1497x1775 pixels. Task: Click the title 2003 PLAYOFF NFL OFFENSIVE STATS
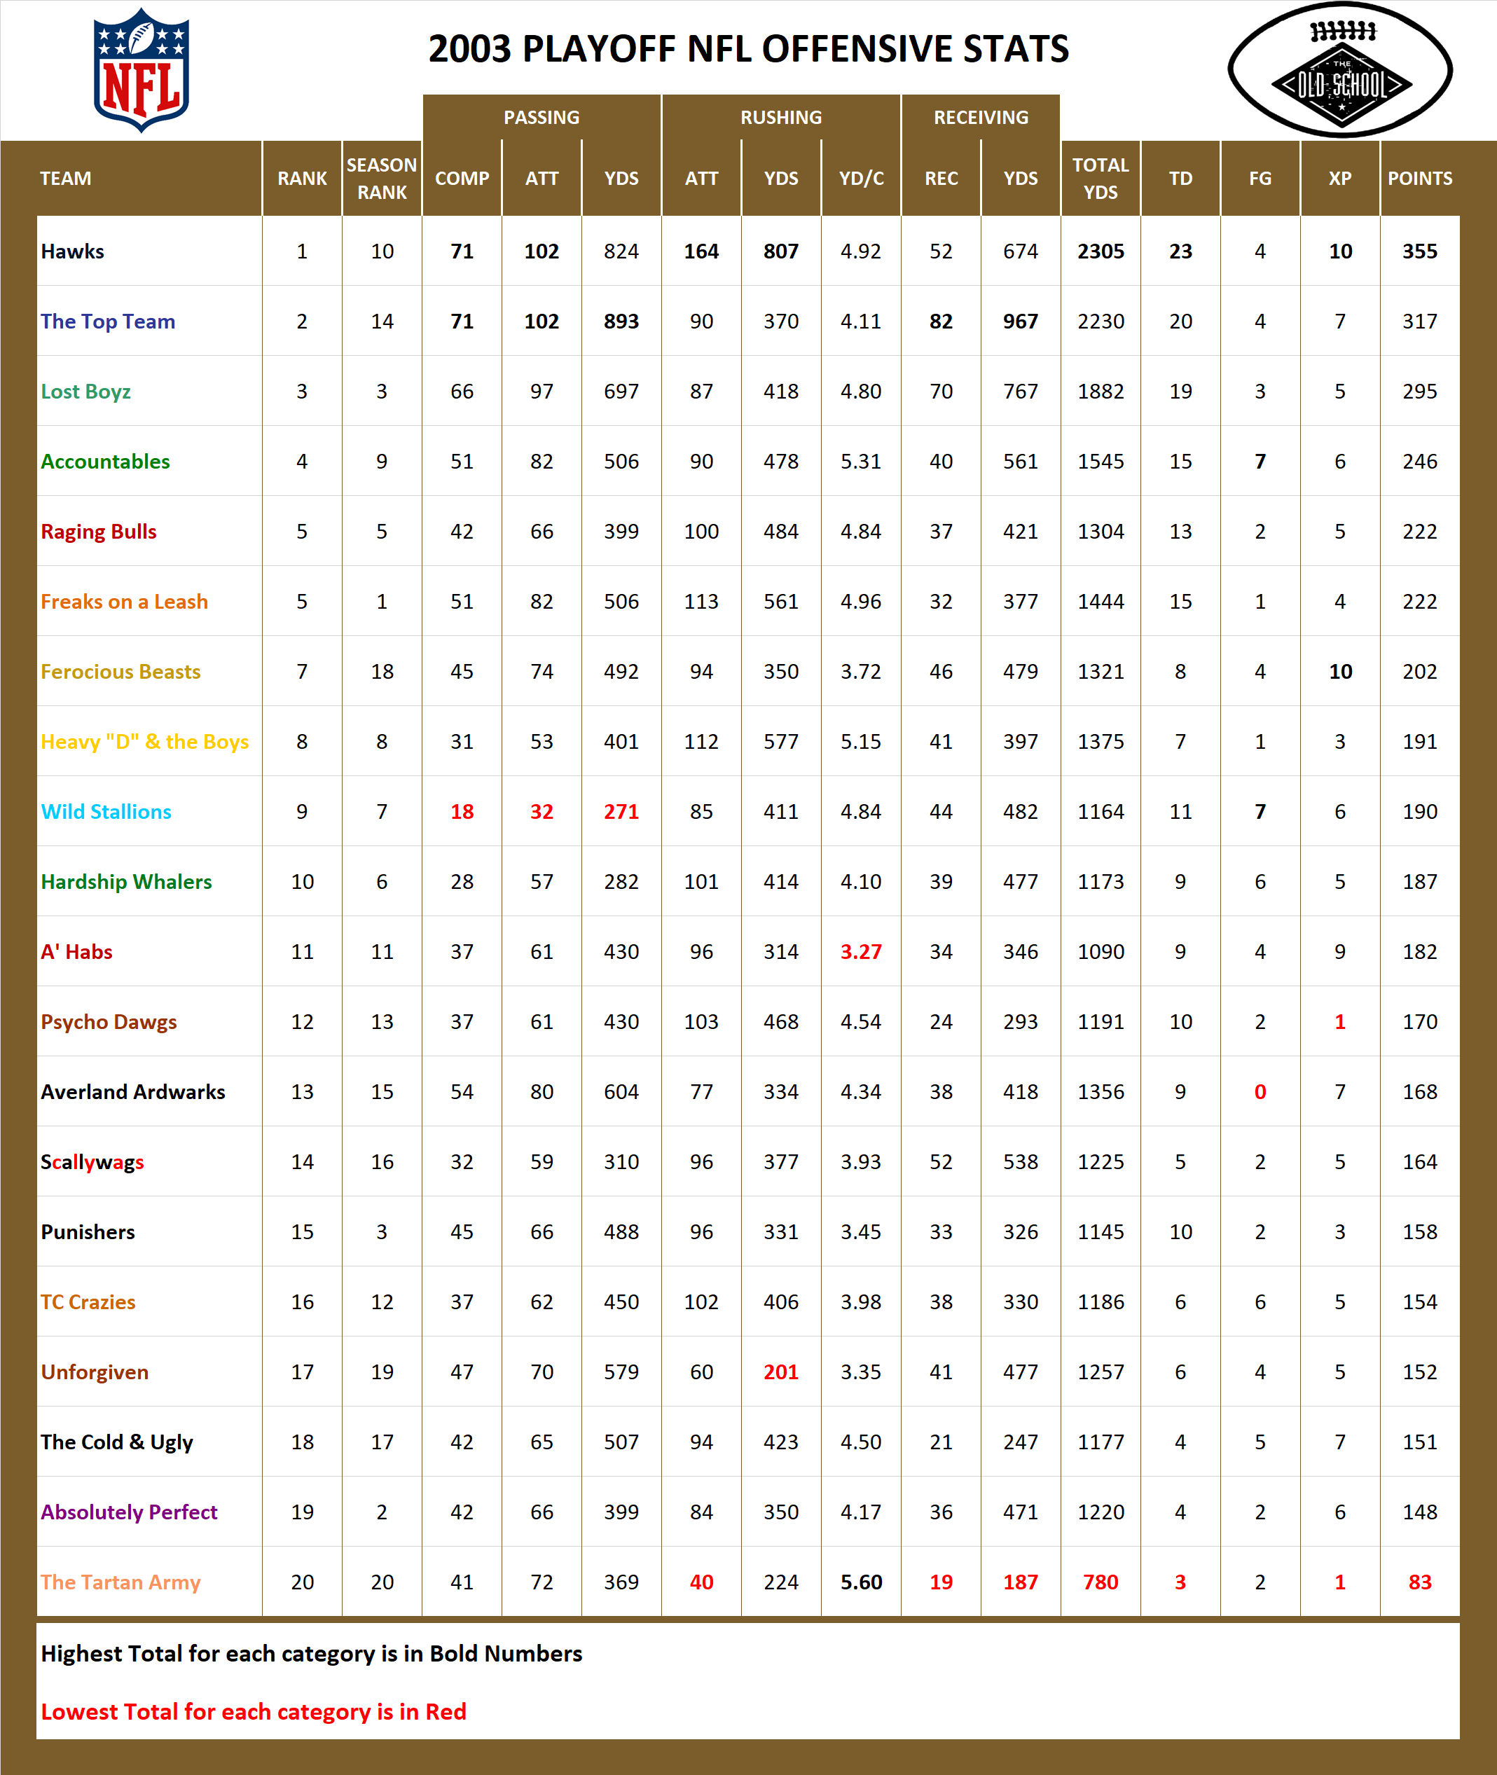click(748, 49)
